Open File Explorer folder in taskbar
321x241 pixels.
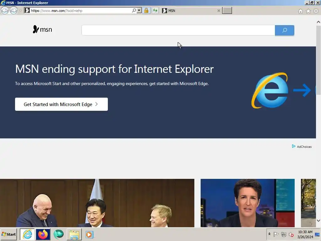[x=74, y=235]
